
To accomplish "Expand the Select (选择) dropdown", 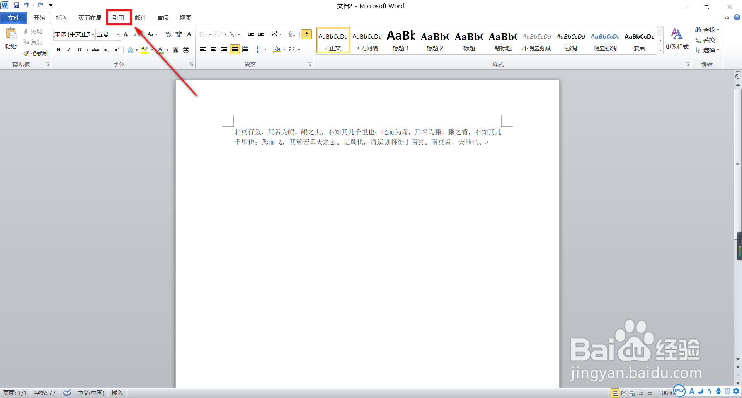I will point(708,50).
